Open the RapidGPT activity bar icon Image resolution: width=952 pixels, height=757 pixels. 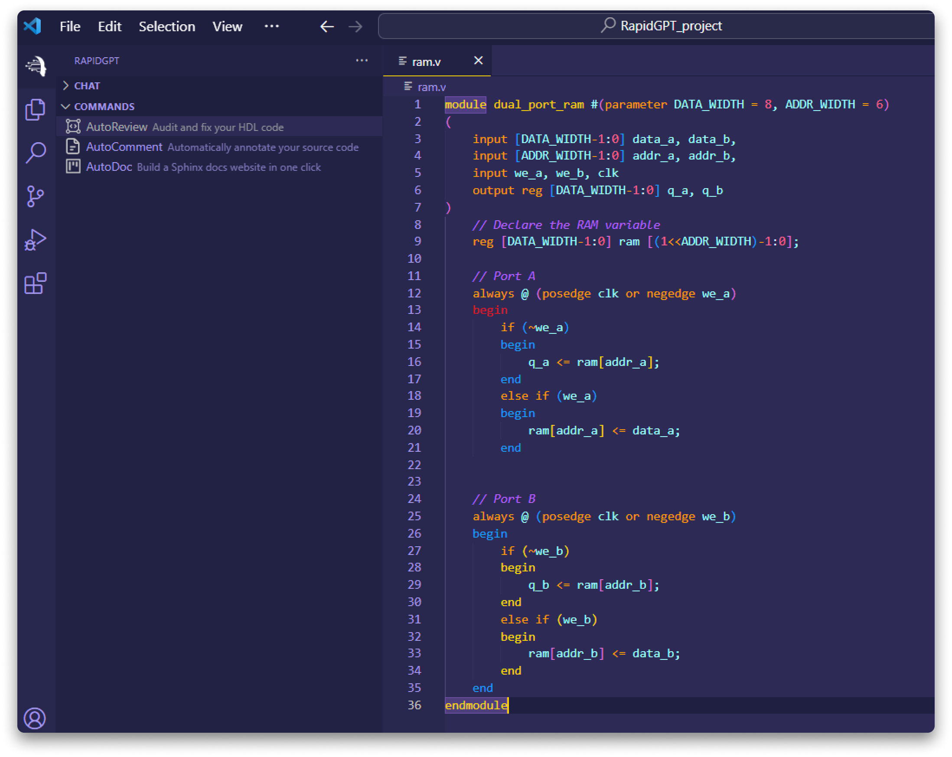[36, 66]
